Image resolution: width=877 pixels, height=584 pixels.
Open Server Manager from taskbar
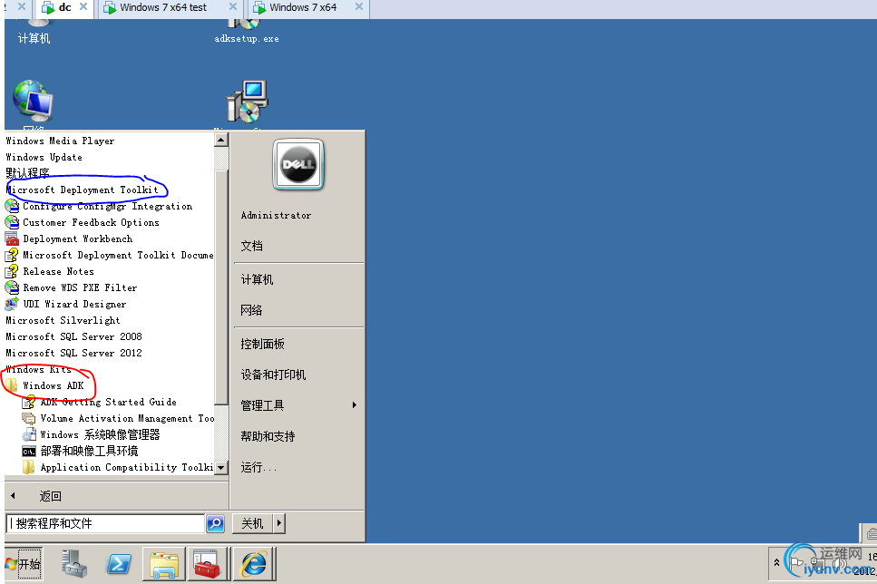tap(73, 564)
